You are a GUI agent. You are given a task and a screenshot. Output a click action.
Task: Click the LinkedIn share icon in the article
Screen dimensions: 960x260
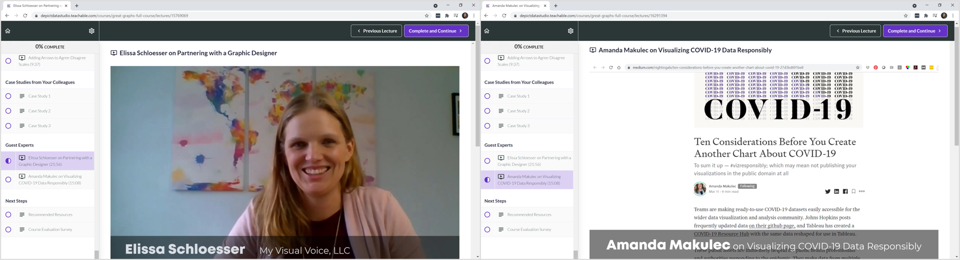[836, 191]
